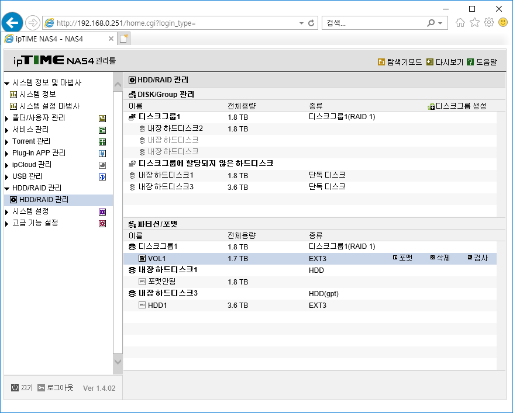Open 시스템 정보 menu item

tap(37, 95)
